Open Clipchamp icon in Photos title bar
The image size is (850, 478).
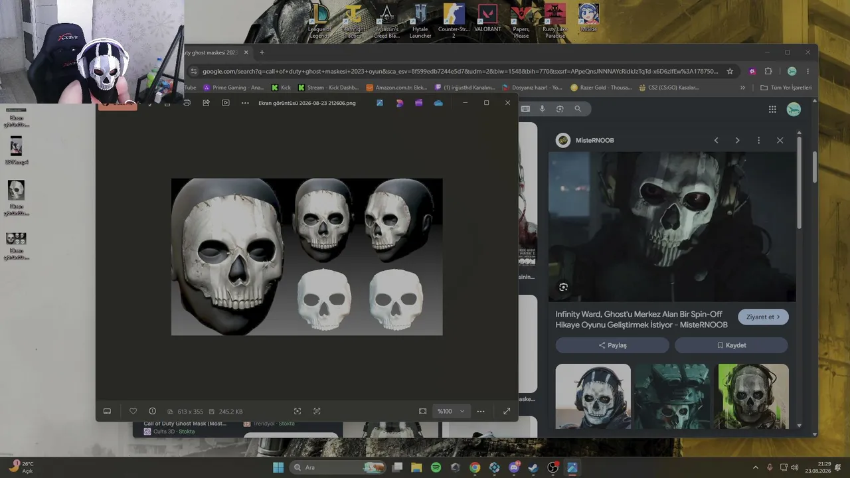pos(418,103)
